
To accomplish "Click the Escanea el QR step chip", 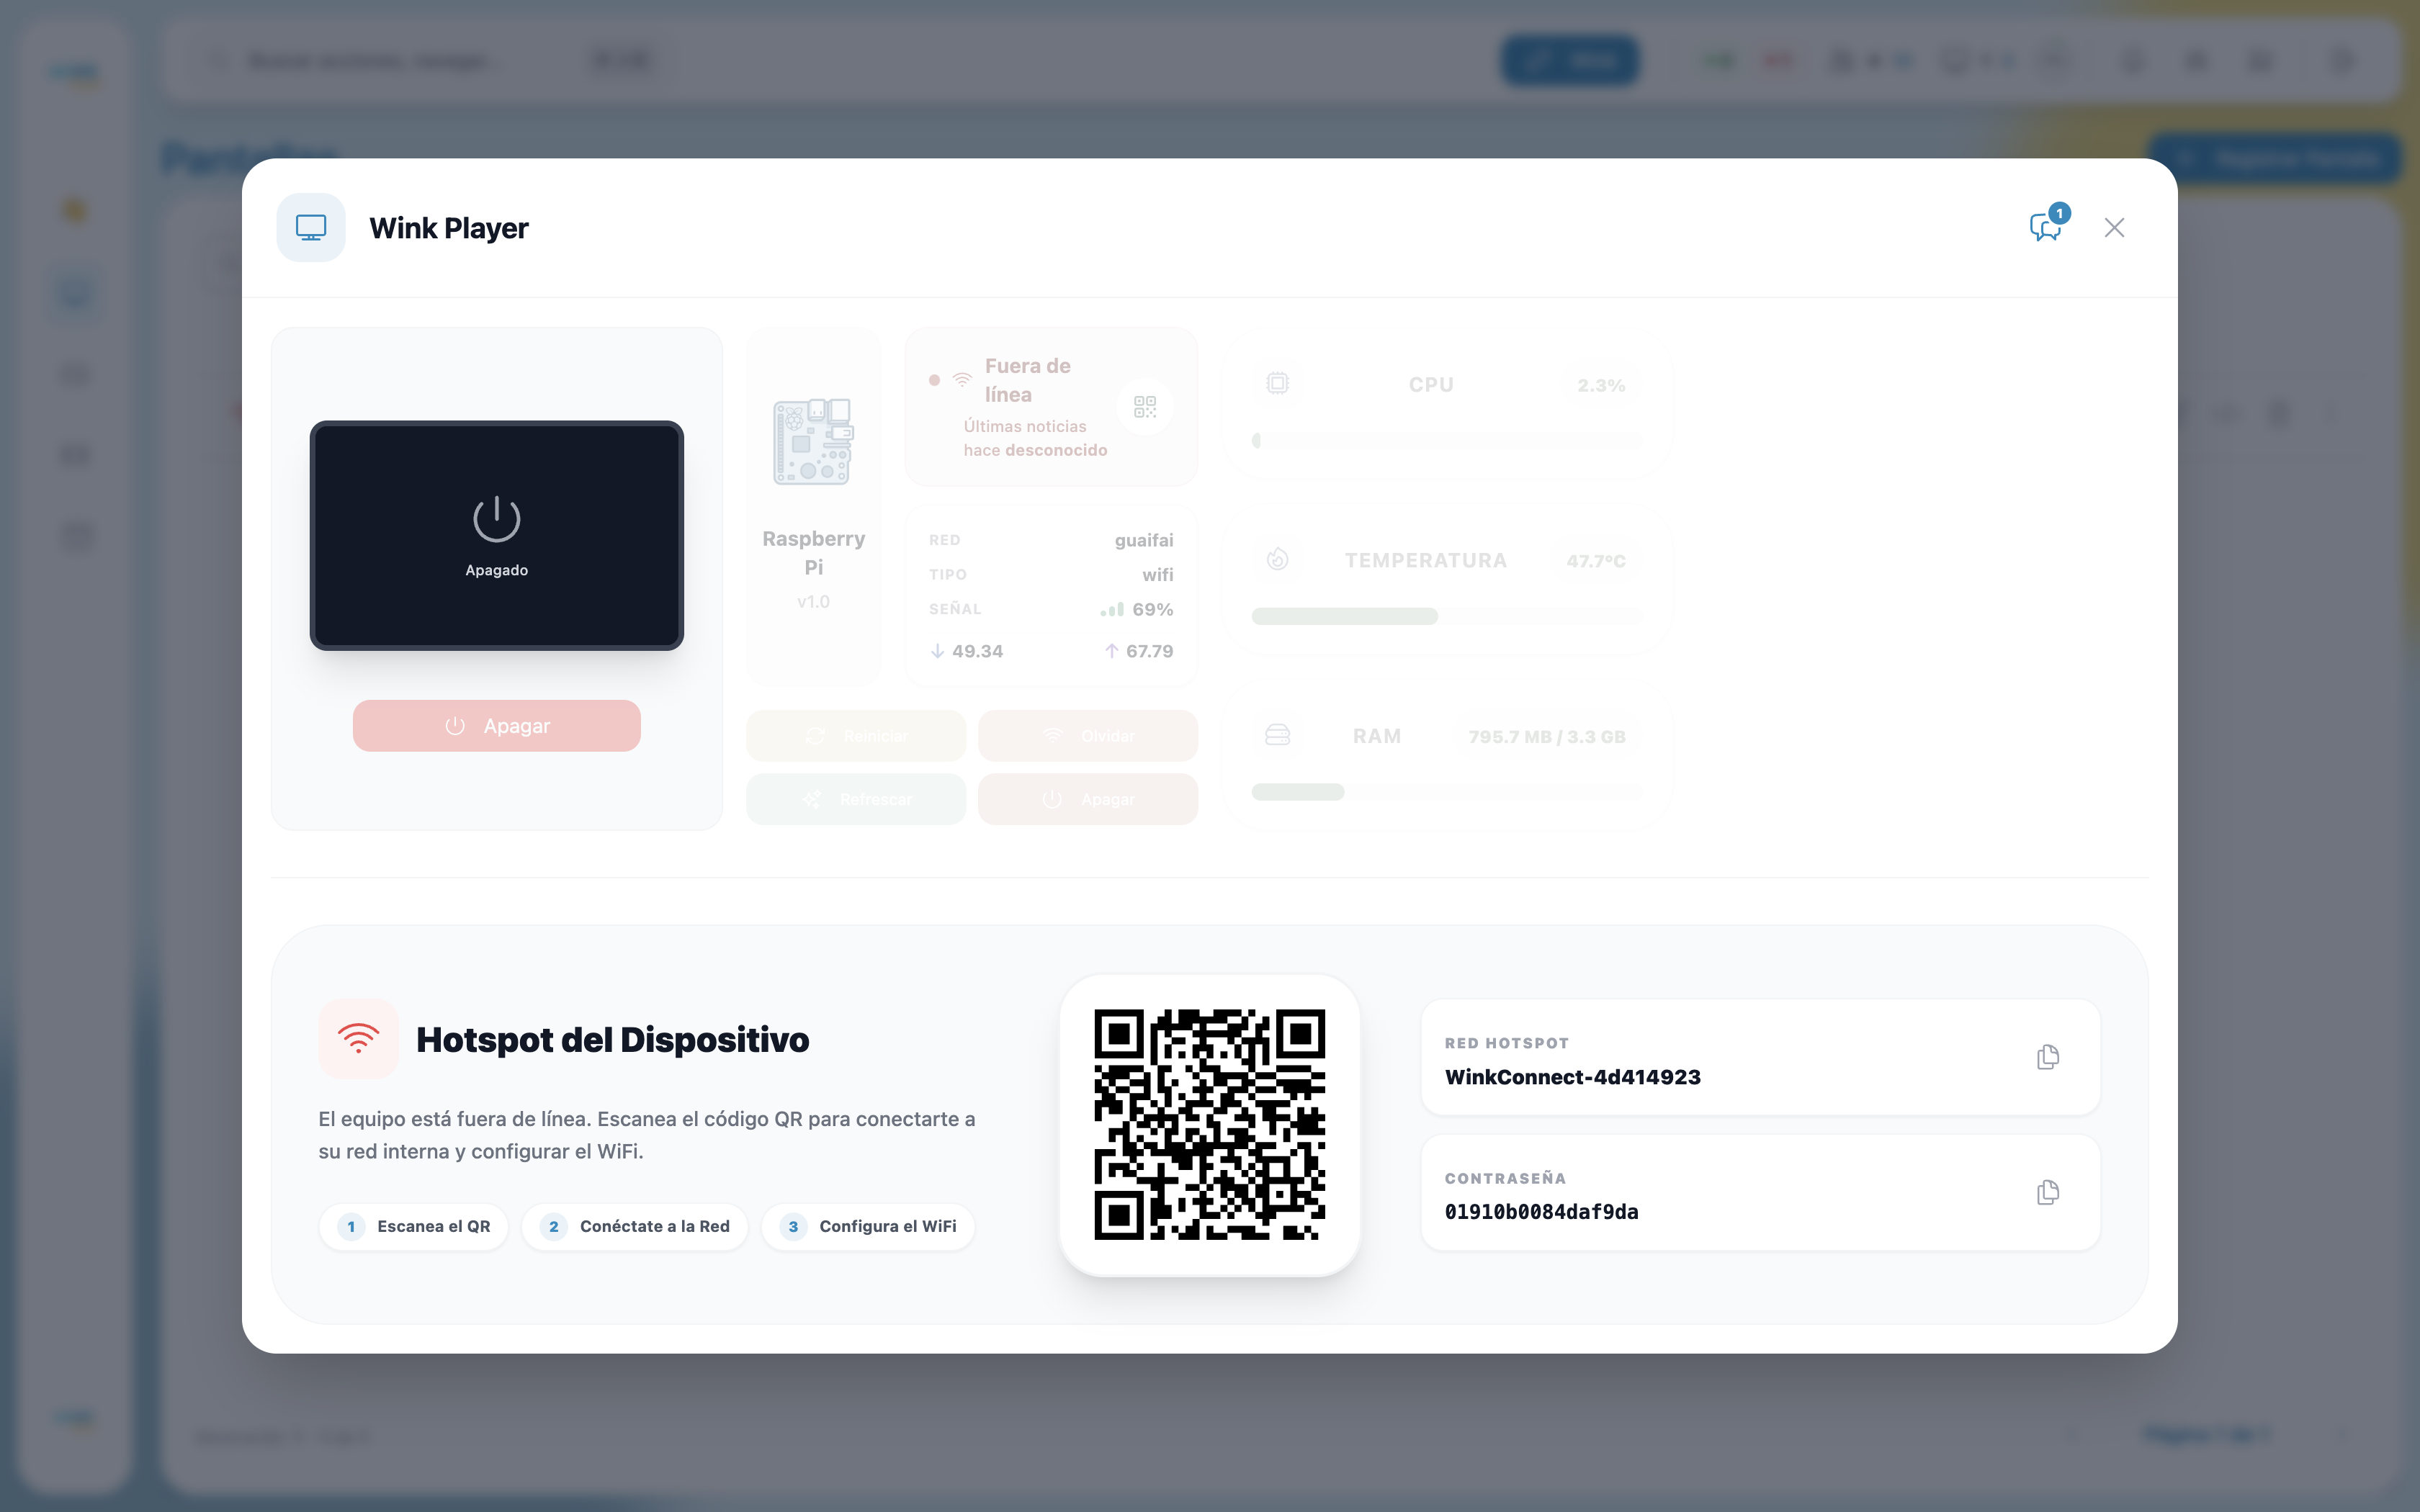I will click(x=414, y=1227).
